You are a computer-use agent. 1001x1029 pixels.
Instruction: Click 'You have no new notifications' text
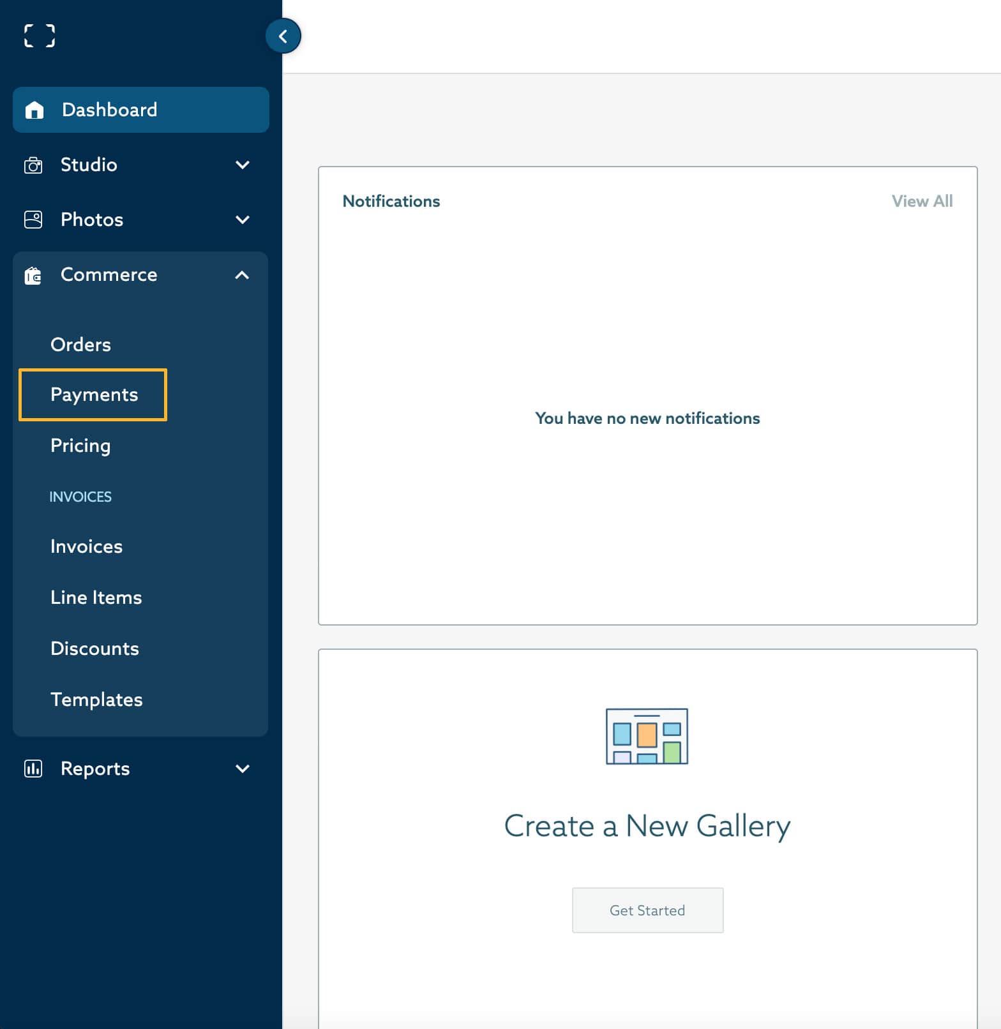(647, 418)
